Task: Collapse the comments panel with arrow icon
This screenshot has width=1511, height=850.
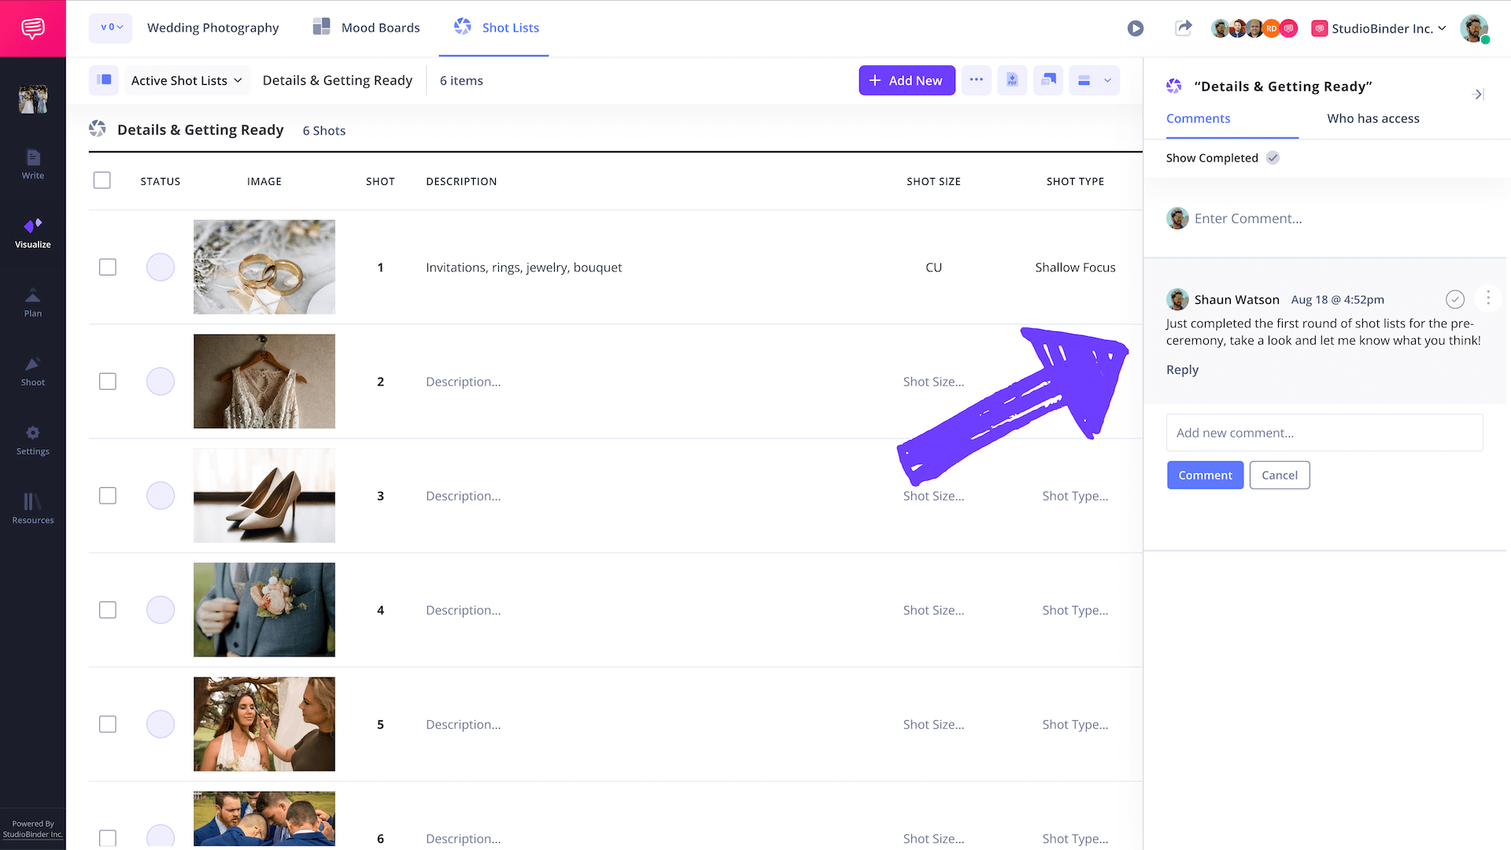Action: point(1477,94)
